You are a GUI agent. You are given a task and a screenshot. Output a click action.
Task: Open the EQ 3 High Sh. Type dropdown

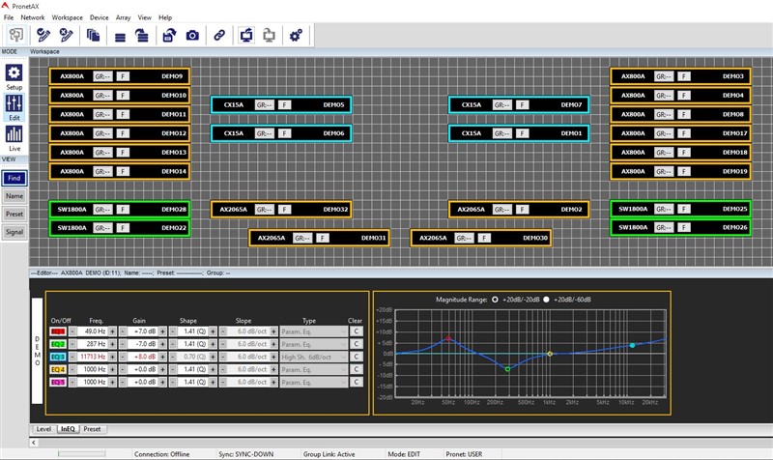tap(313, 357)
